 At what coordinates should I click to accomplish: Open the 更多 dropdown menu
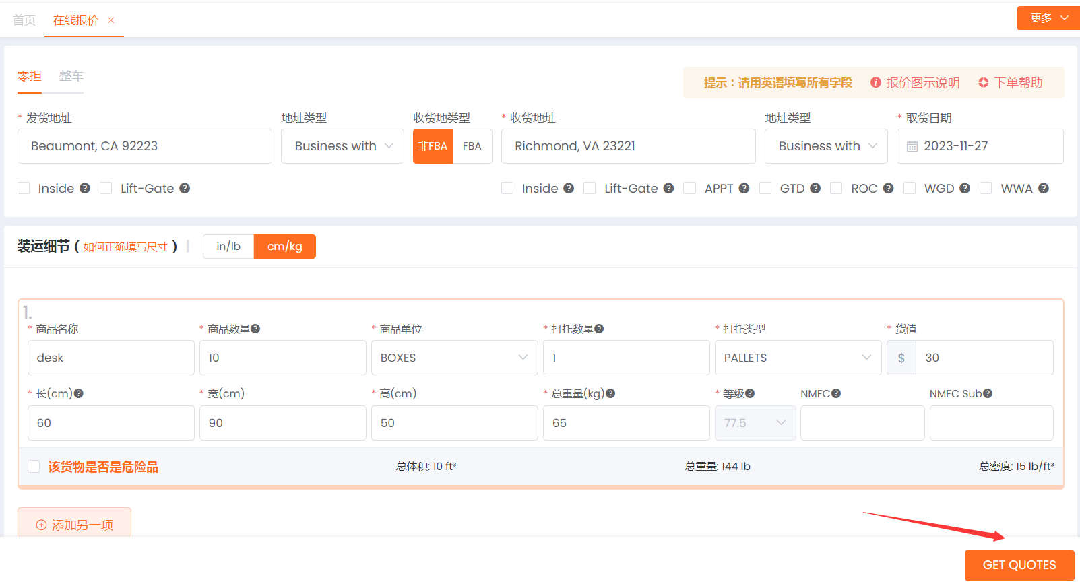[x=1048, y=18]
